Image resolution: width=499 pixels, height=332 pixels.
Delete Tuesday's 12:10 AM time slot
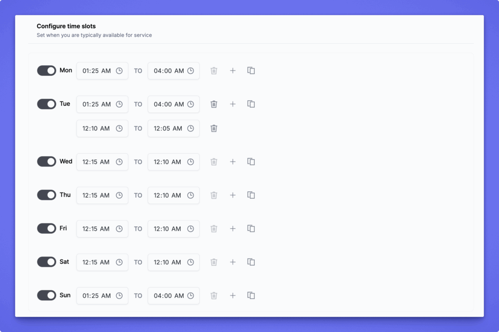213,129
